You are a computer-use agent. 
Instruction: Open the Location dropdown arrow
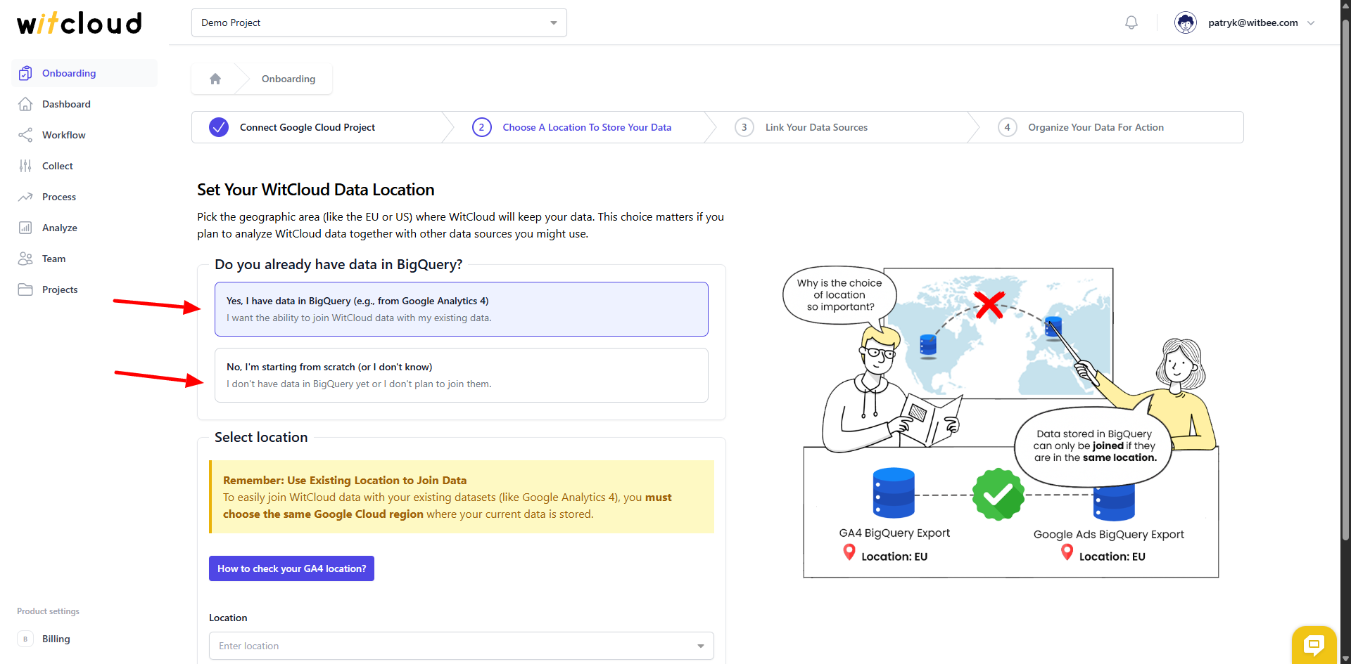click(700, 646)
